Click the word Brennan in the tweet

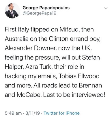90,85
